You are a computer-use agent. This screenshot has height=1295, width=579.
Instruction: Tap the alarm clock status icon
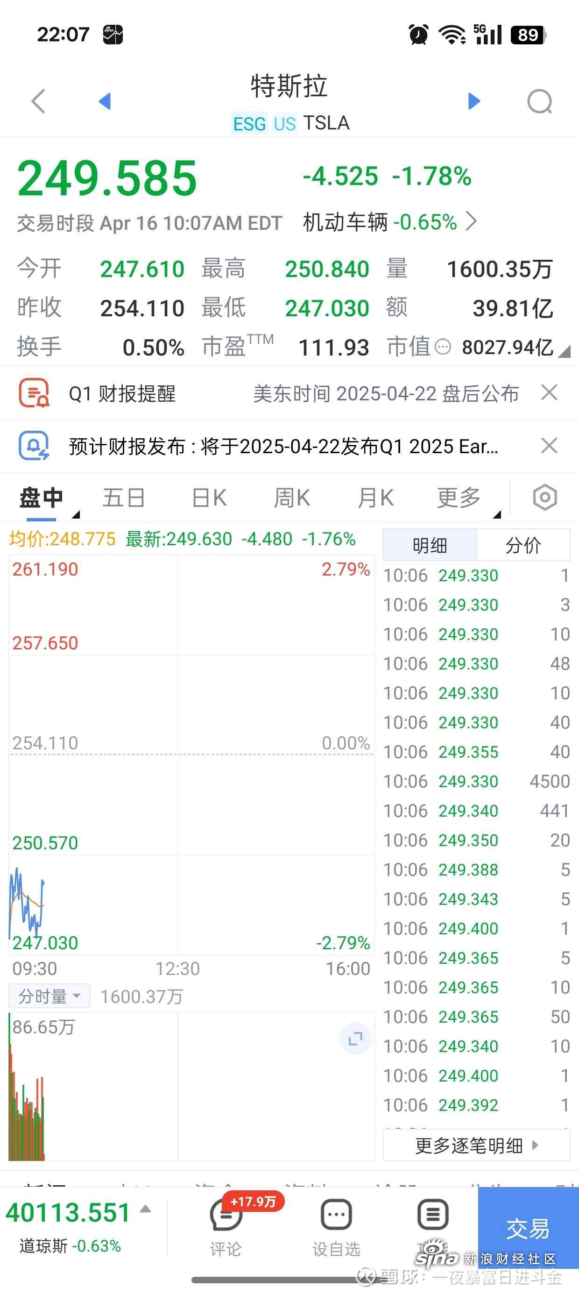[x=419, y=35]
